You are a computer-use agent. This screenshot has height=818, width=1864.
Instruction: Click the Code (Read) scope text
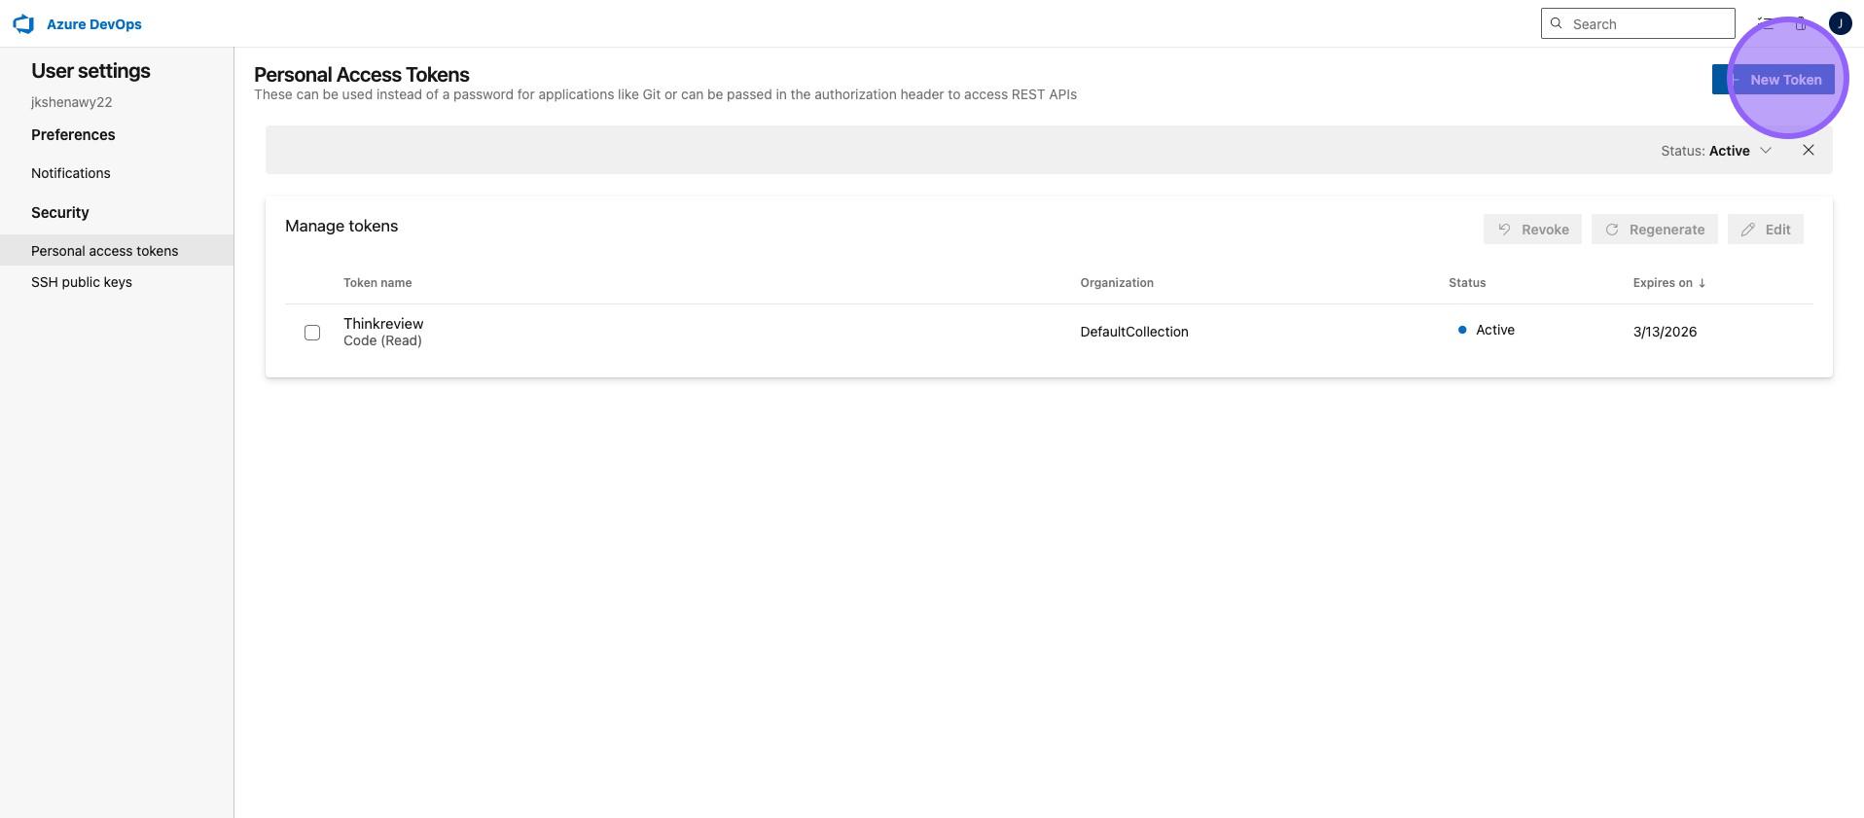382,341
